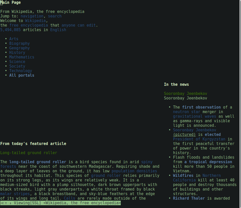Click the underlined '(pictured)' text
Viewport: 241px width, 208px height.
tap(184, 135)
